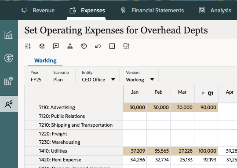
Task: Click Rent Expense Q1 cell 92,193
Action: 206,160
